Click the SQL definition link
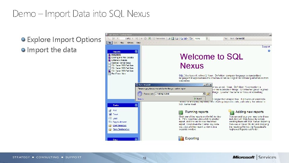289x163 pixels. coord(181,75)
